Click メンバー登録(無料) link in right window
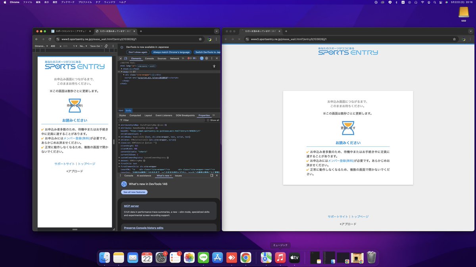This screenshot has width=476, height=267. [342, 161]
